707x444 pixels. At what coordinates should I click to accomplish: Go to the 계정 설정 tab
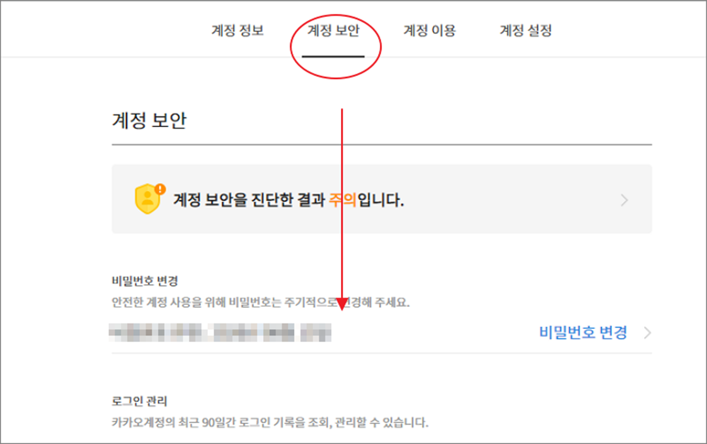pyautogui.click(x=526, y=31)
